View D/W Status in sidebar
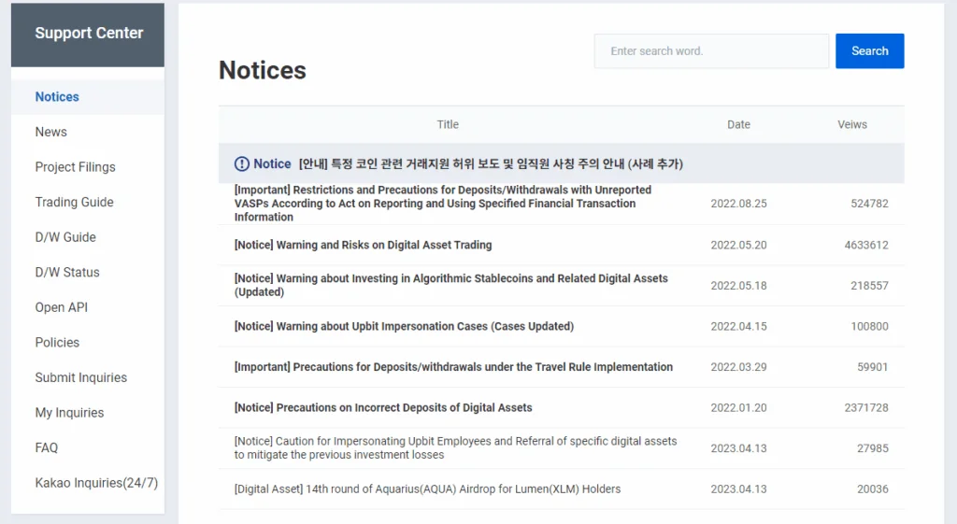Screen dimensions: 957x524 coord(67,273)
